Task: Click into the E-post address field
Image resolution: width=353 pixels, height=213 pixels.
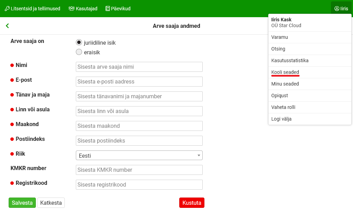Action: (139, 81)
